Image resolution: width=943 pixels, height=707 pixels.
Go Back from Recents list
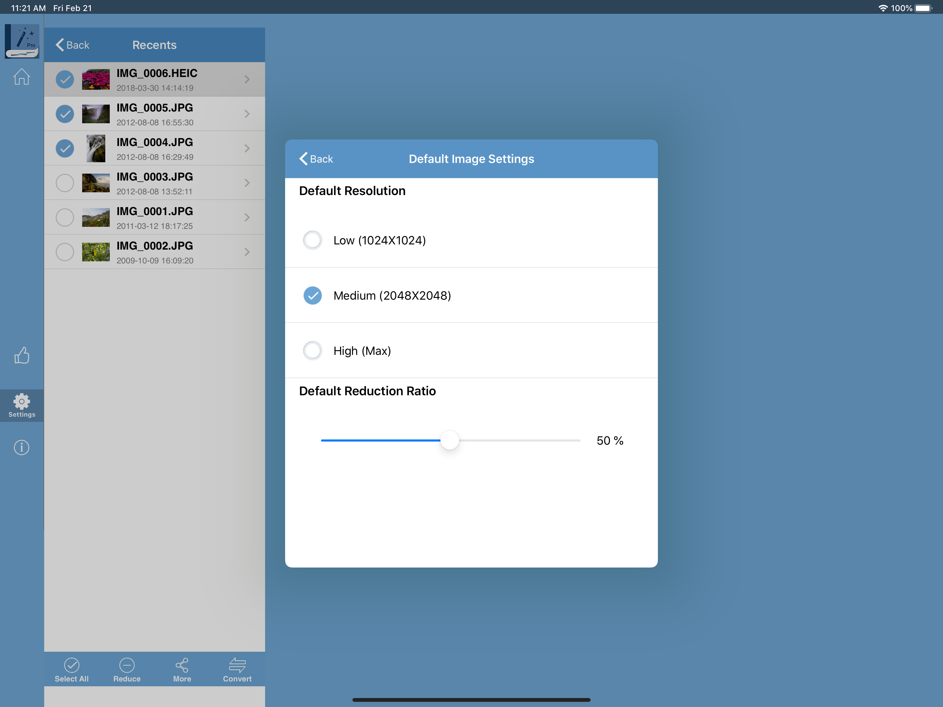(72, 45)
